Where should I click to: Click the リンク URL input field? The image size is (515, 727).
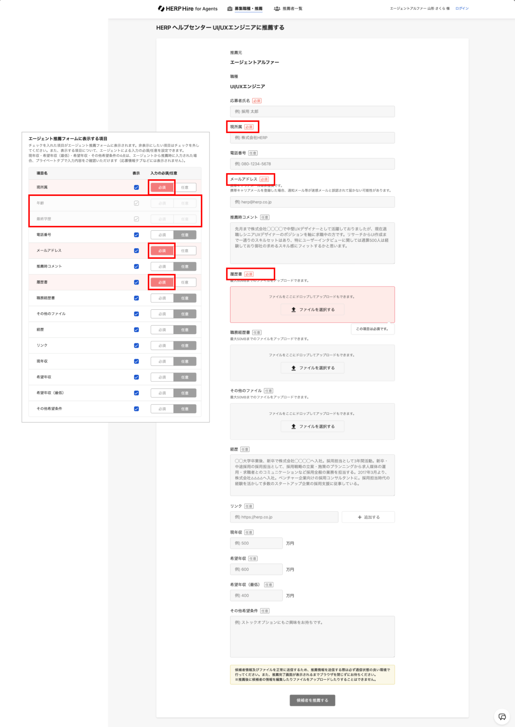(284, 517)
